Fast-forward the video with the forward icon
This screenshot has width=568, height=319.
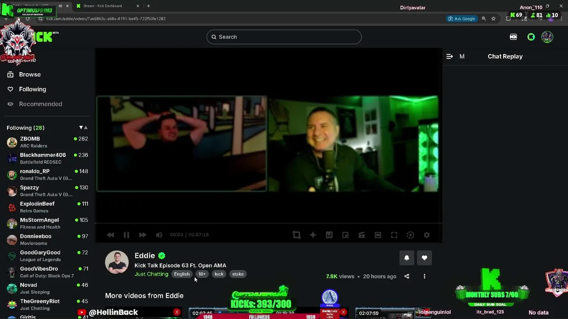tap(142, 235)
